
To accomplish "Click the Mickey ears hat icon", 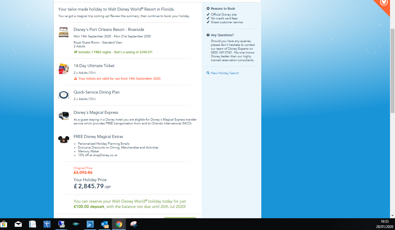I will click(64, 139).
